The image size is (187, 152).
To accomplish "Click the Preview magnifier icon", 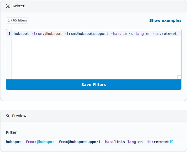I will tap(8, 116).
